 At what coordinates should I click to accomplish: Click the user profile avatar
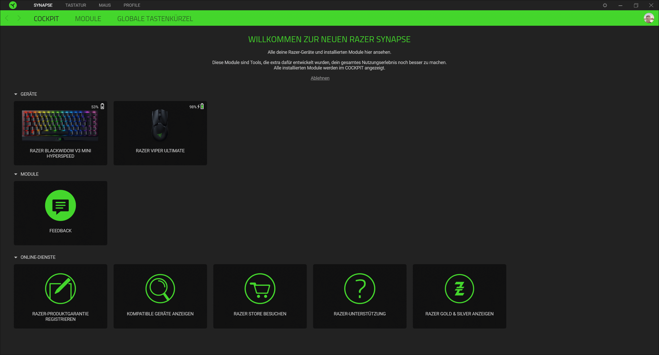coord(649,18)
